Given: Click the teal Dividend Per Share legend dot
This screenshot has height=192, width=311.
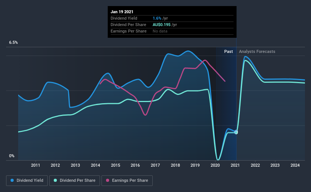Looking at the screenshot, I should (x=55, y=180).
